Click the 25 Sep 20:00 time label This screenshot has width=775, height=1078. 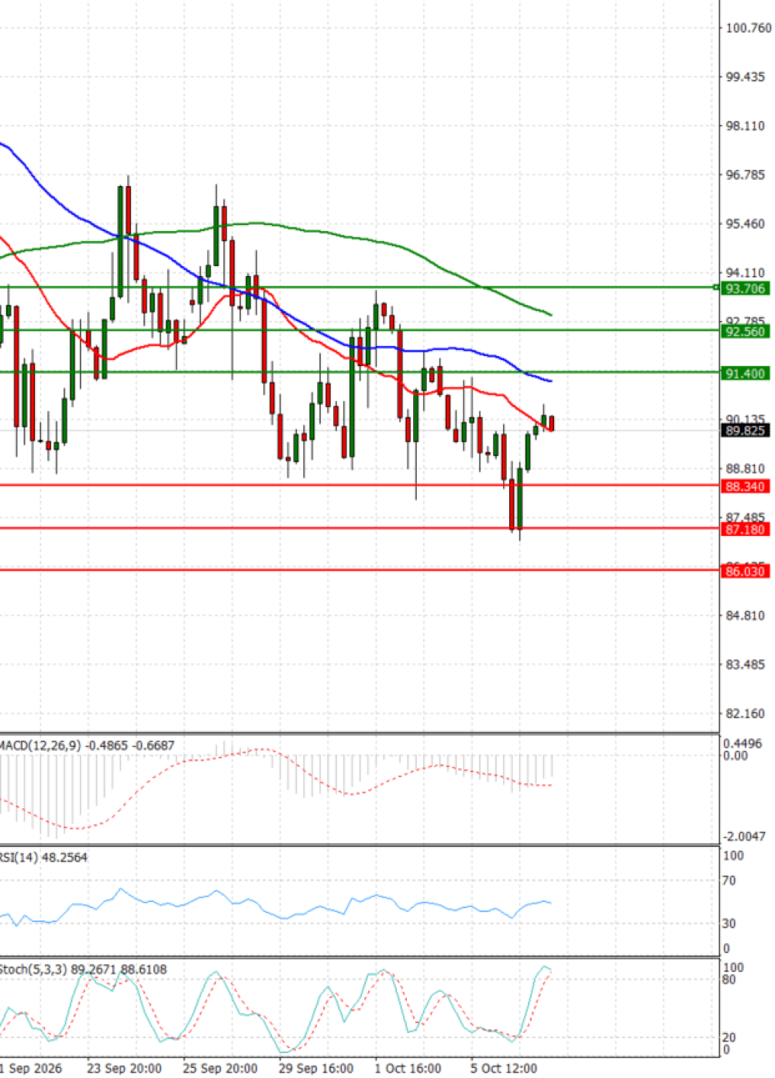click(220, 1068)
